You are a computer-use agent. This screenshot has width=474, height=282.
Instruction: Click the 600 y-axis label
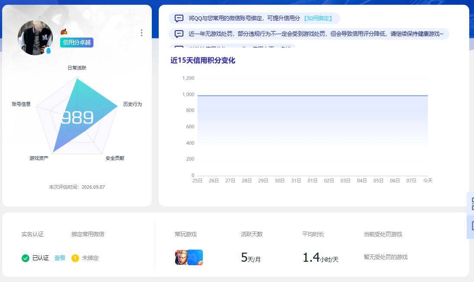click(x=190, y=127)
